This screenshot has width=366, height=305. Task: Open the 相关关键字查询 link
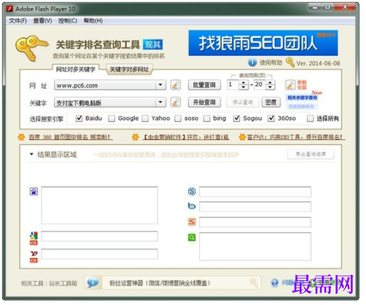[x=302, y=97]
